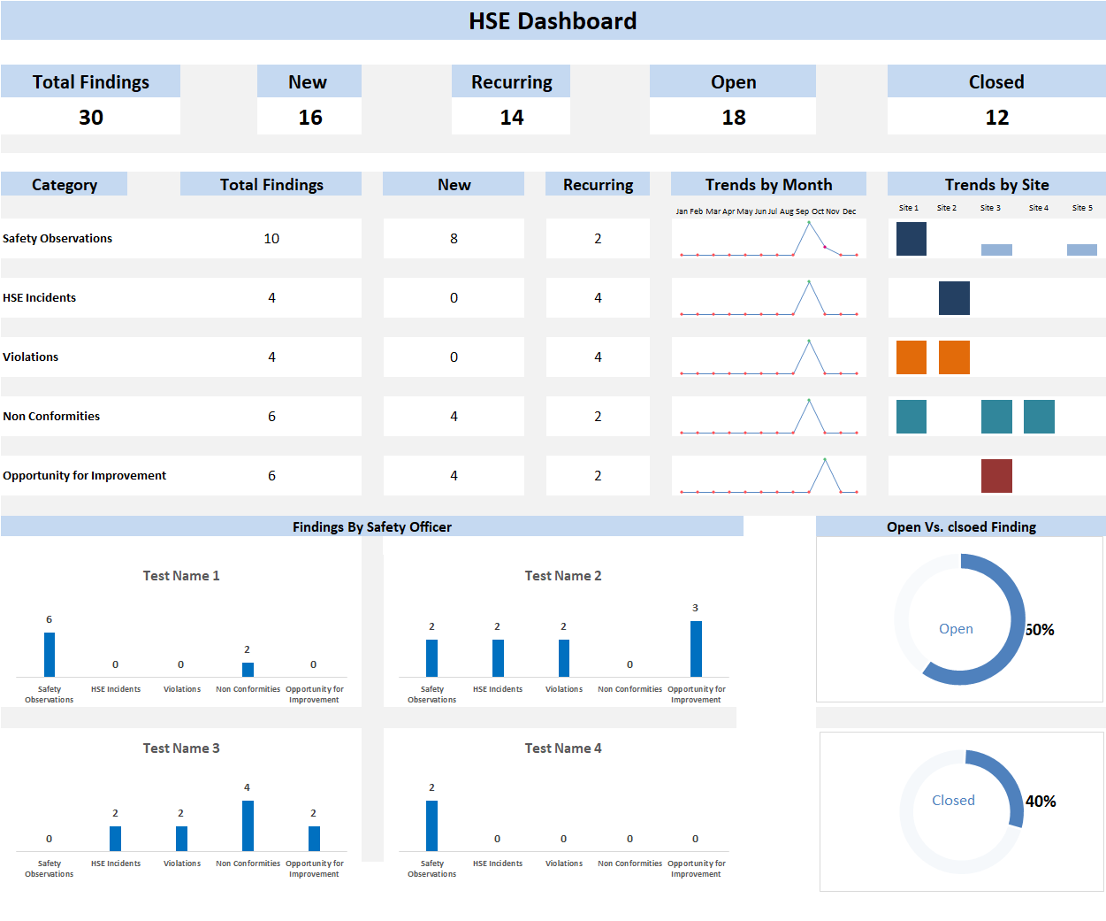Click Test Name 2 Violations bar
Screen dimensions: 1106x921
click(x=564, y=658)
